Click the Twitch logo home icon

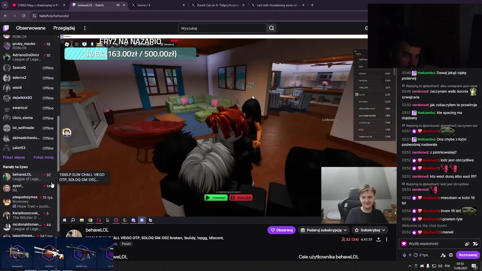(x=6, y=28)
